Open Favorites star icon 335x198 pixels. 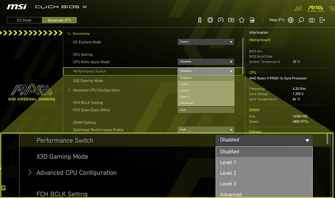click(x=242, y=20)
